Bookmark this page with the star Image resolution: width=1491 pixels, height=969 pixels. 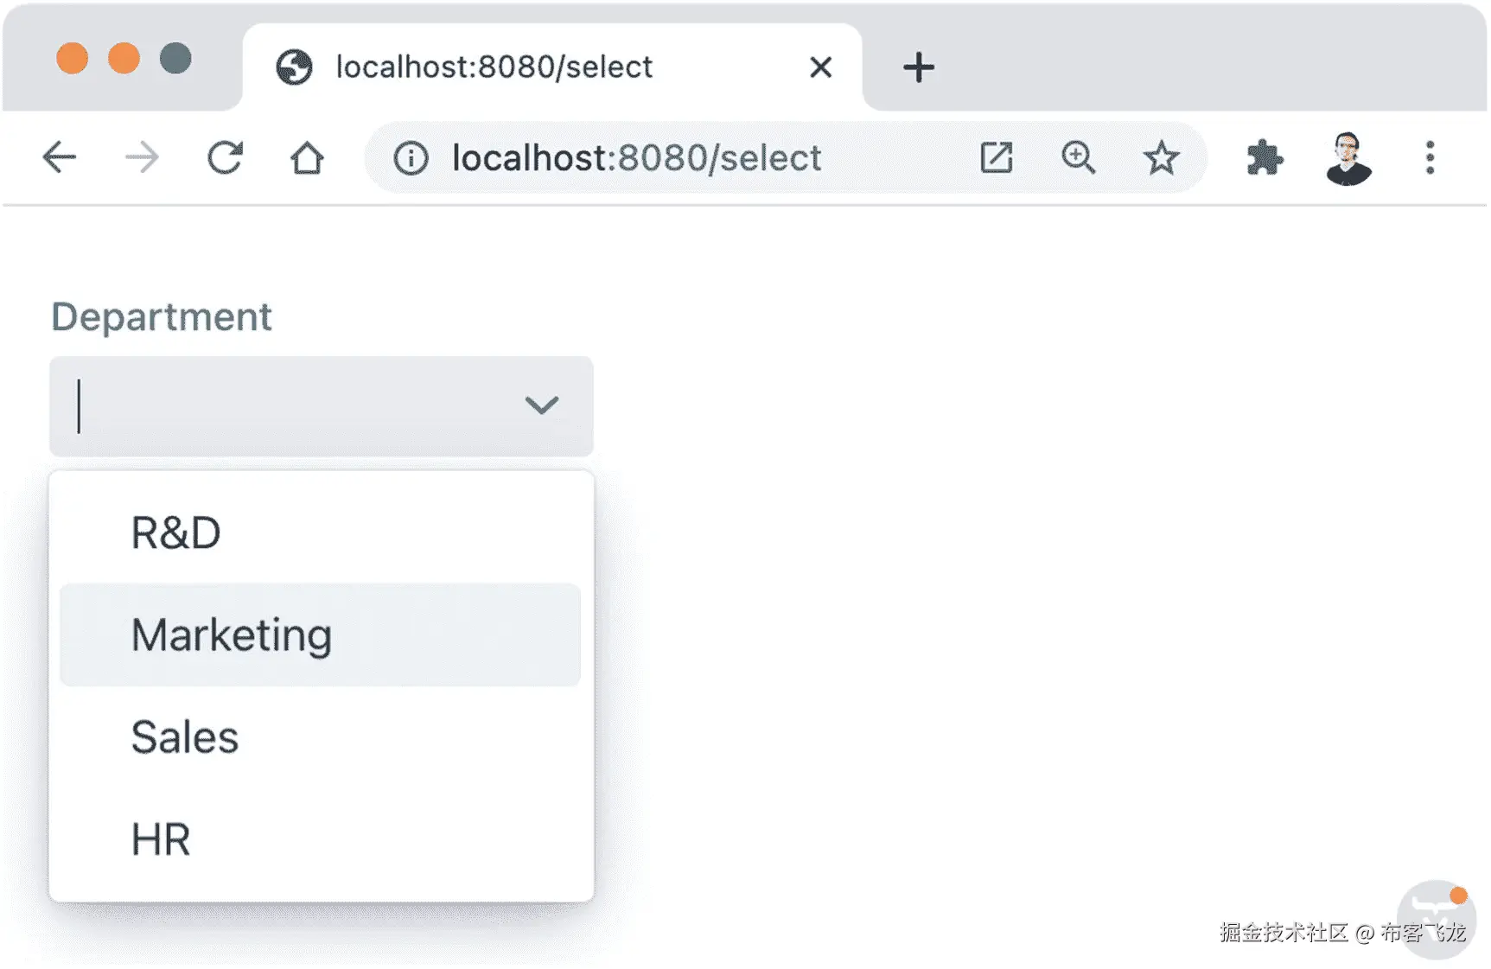point(1161,158)
